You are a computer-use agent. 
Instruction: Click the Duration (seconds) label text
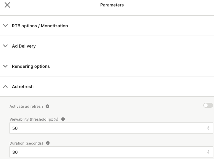[x=26, y=143]
